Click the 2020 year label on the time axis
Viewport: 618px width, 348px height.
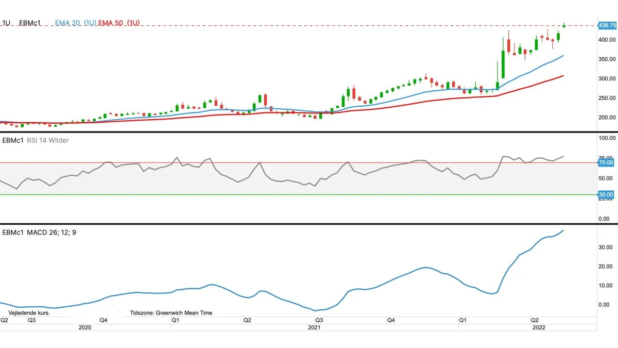pyautogui.click(x=85, y=327)
